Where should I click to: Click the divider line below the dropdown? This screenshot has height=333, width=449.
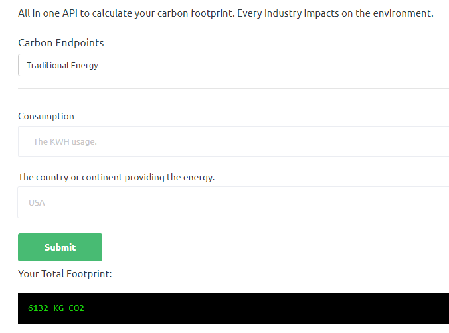pyautogui.click(x=233, y=89)
